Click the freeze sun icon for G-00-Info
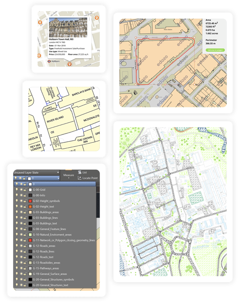The height and width of the screenshot is (306, 240). (21, 195)
